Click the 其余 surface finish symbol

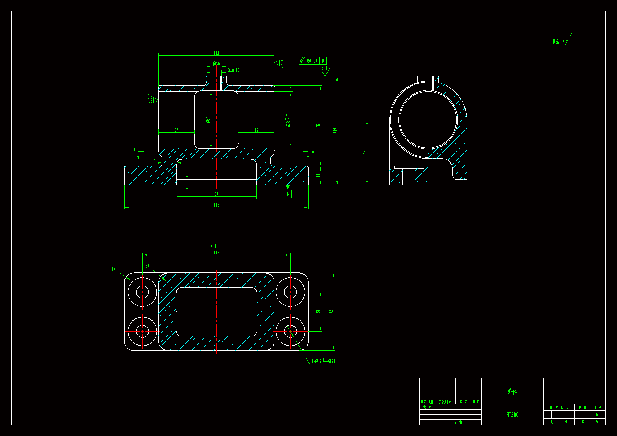(565, 41)
